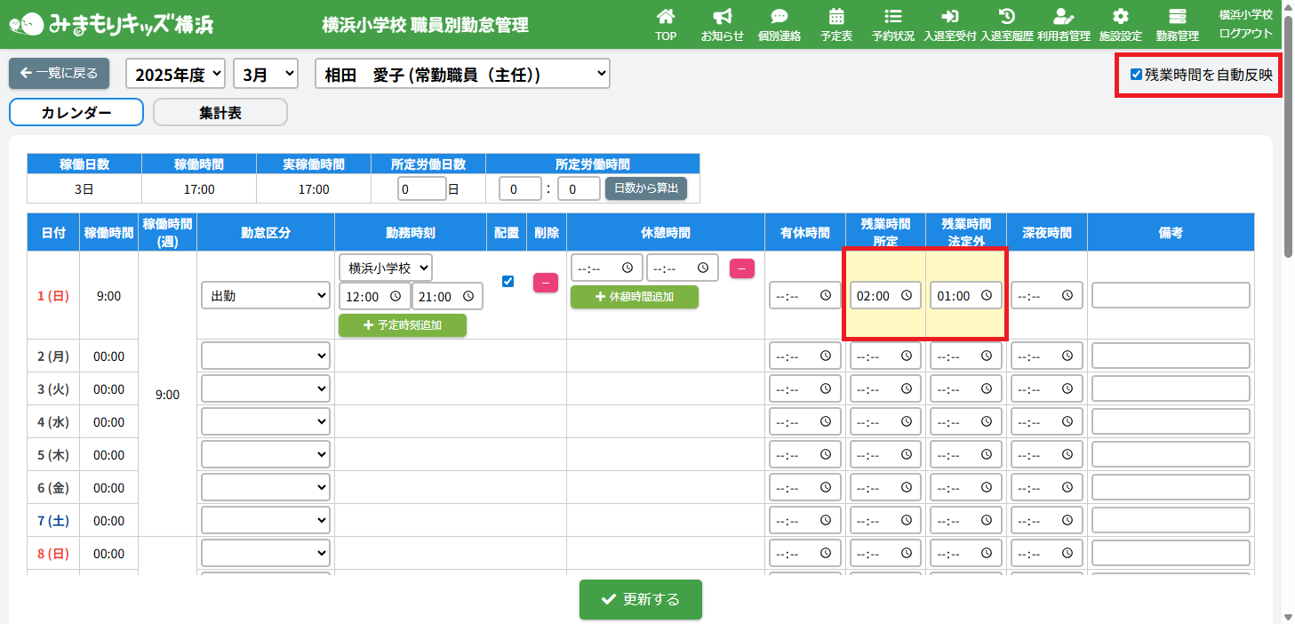Switch to the 集計表 tab

[220, 113]
